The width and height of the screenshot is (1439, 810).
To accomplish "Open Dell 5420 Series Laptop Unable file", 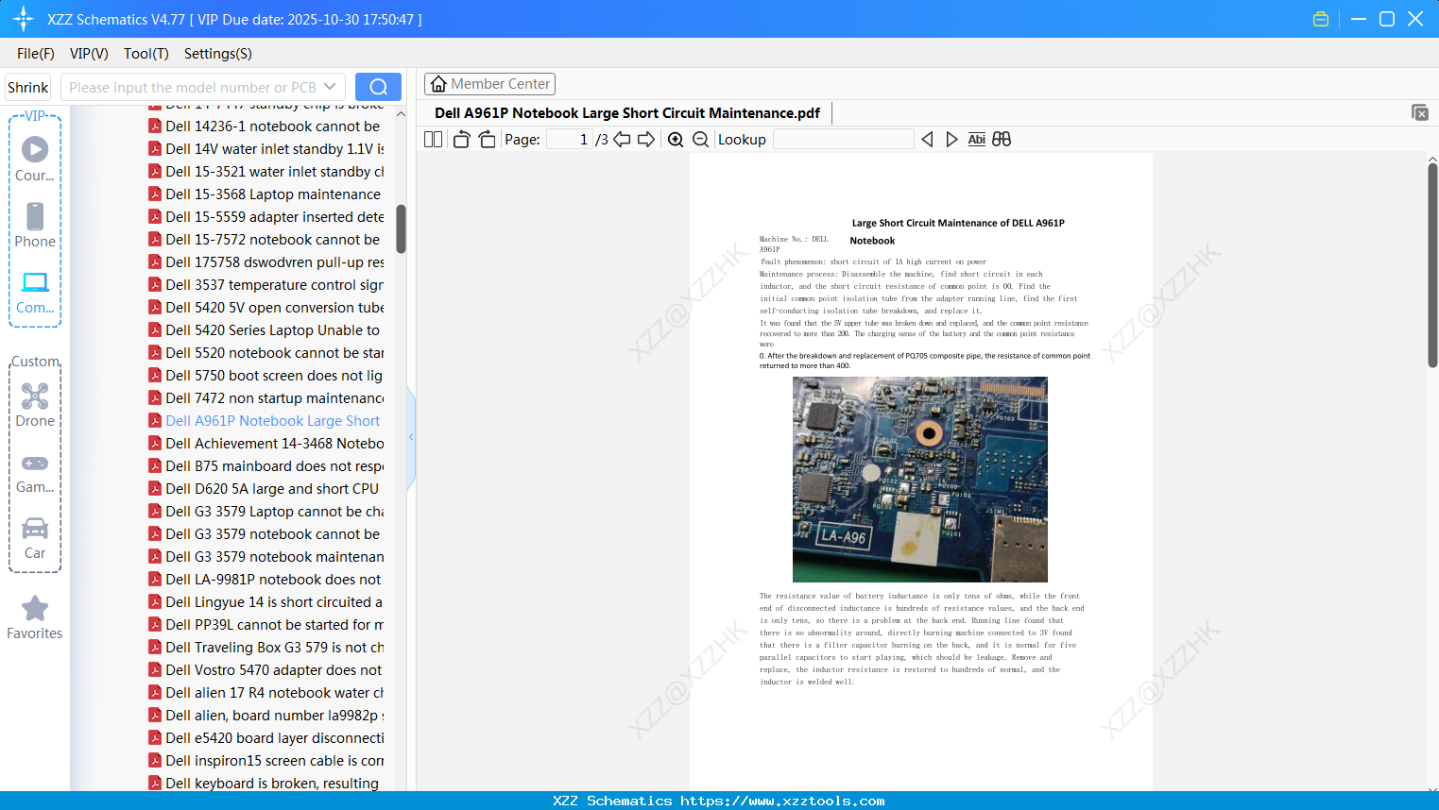I will 265,330.
